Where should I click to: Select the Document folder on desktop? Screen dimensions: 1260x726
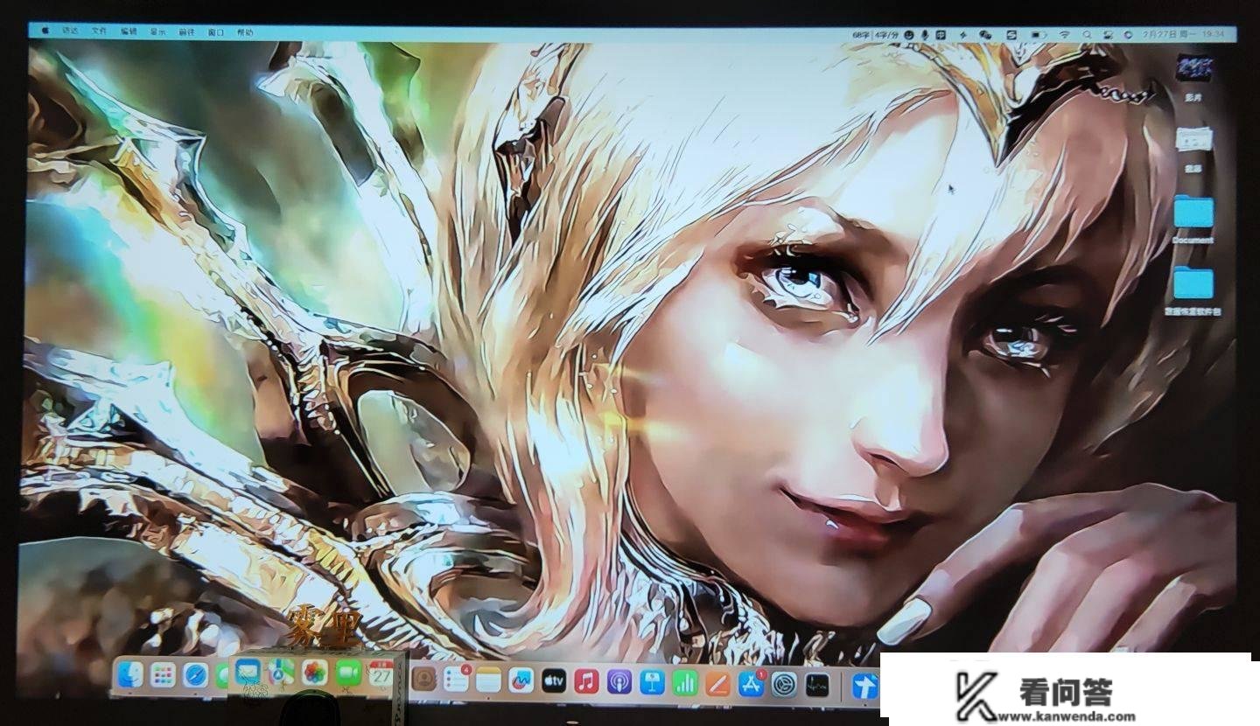pyautogui.click(x=1193, y=220)
